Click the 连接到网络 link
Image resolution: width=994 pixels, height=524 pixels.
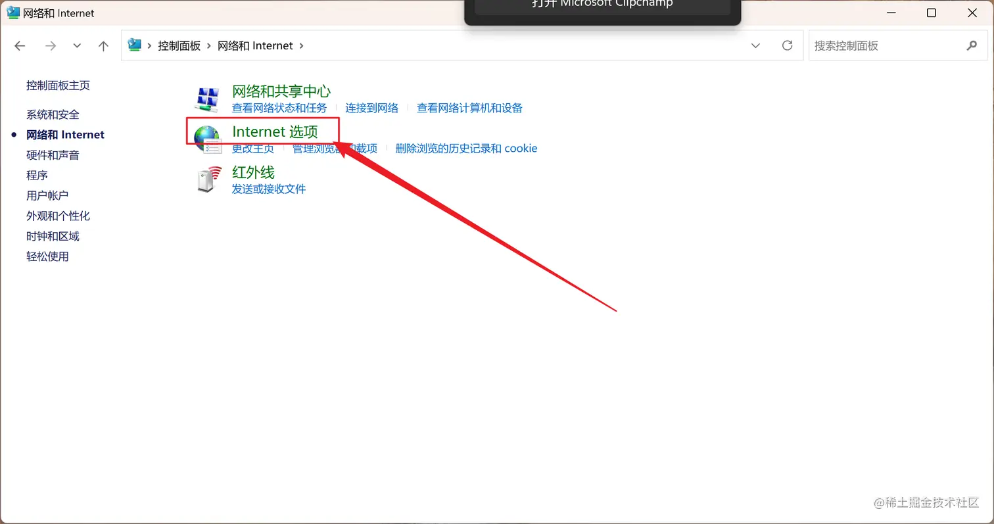[x=371, y=108]
